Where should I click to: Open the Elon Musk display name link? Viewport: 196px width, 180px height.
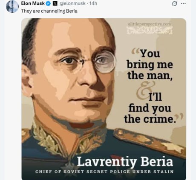[x=33, y=3]
